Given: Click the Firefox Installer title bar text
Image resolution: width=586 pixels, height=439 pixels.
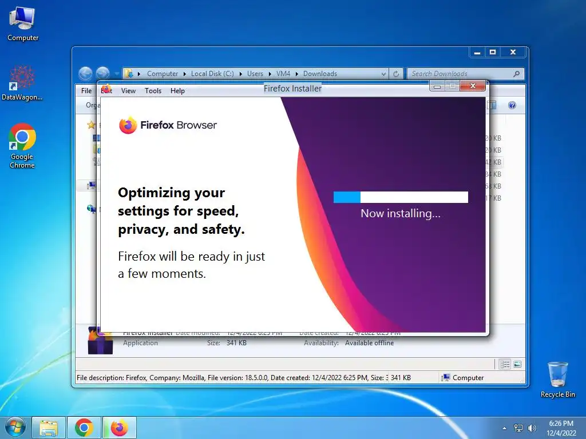Looking at the screenshot, I should [292, 89].
